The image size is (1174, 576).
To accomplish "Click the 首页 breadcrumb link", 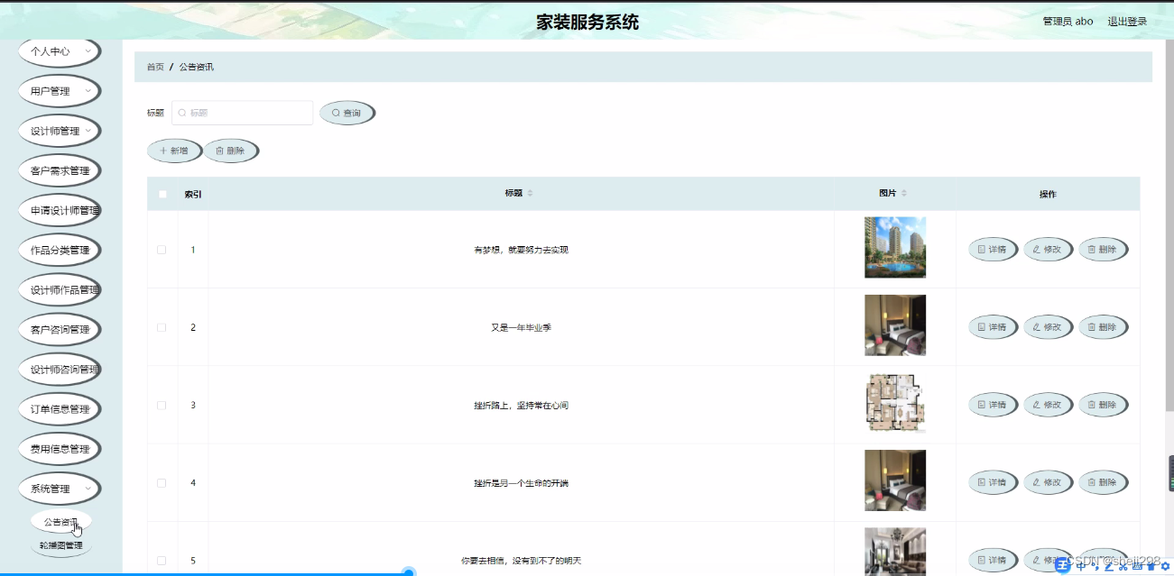I will click(153, 66).
